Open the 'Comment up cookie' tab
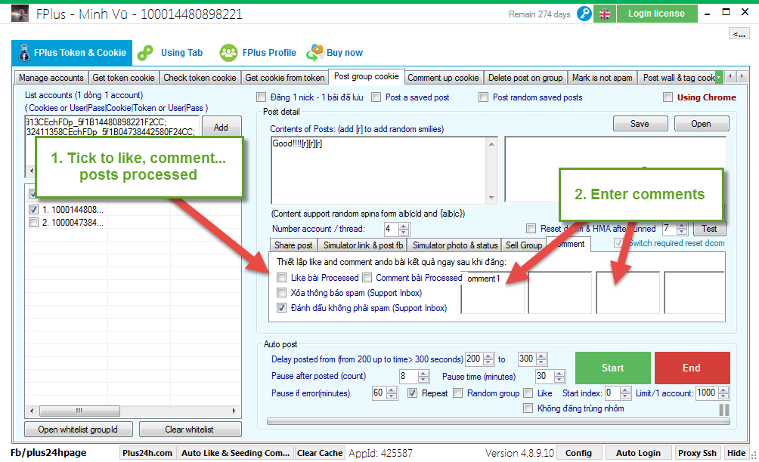The image size is (759, 462). (x=443, y=77)
